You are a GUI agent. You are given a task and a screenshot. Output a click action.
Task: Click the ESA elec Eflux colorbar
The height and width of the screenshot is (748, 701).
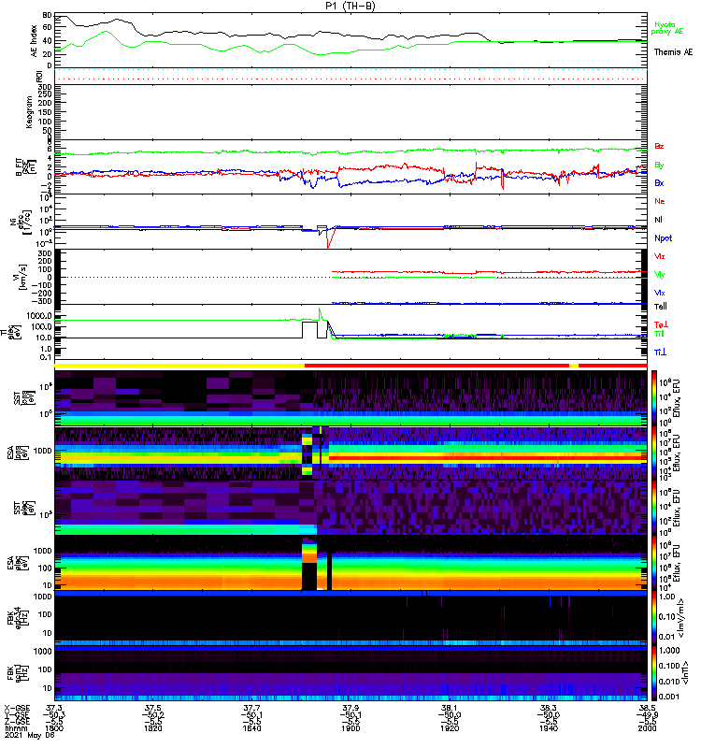pyautogui.click(x=654, y=563)
